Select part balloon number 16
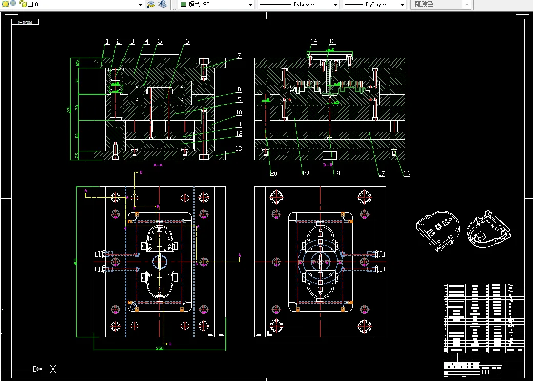The image size is (533, 381). click(x=406, y=173)
